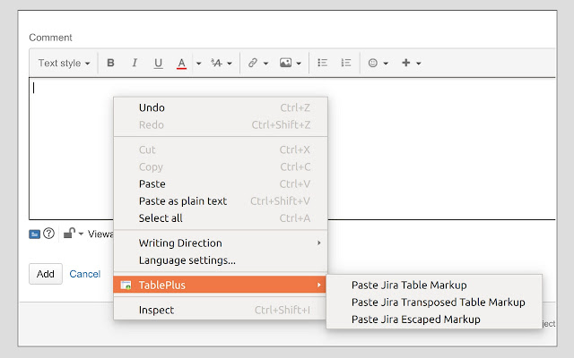
Task: Toggle bold formatting in comment toolbar
Action: pos(110,63)
